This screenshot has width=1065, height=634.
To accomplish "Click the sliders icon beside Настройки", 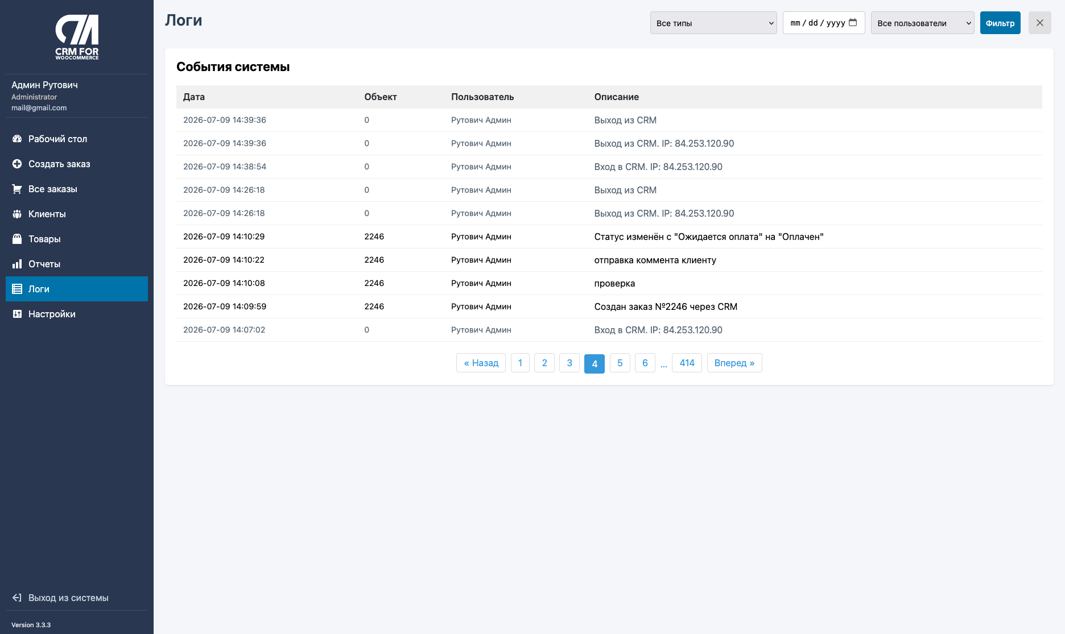I will pos(17,314).
